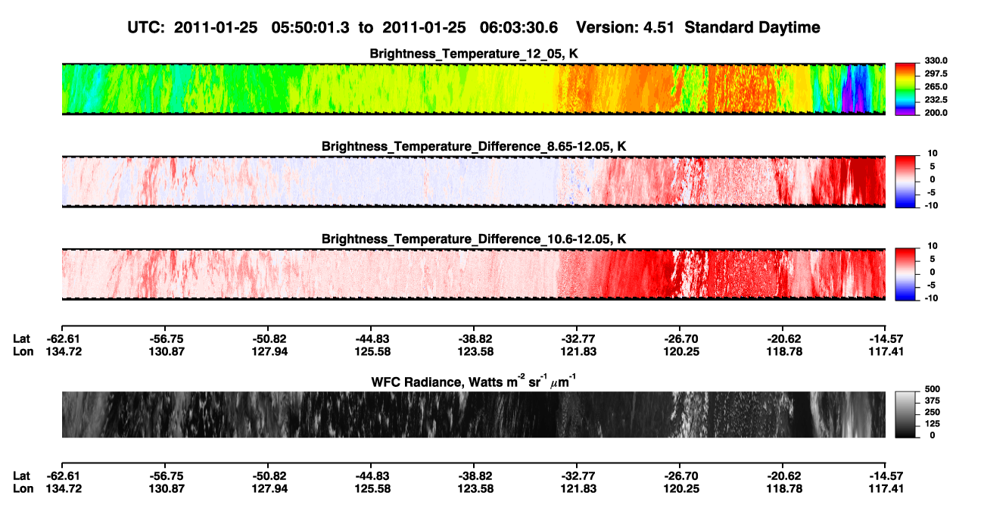This screenshot has height=505, width=984.
Task: Click the Brightness_Temperature_12_05 image strip
Action: coord(474,89)
